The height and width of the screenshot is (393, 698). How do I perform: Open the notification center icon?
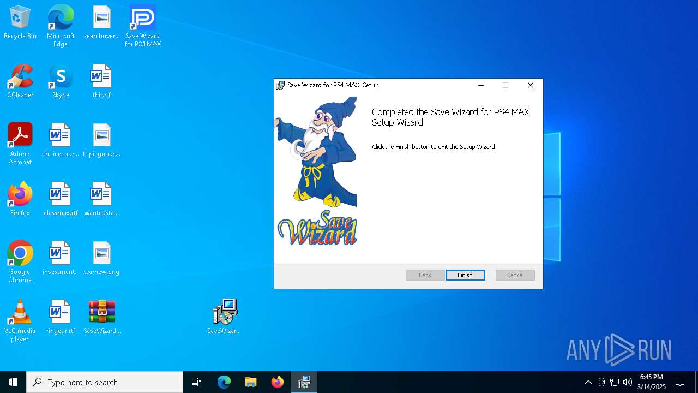[x=680, y=382]
